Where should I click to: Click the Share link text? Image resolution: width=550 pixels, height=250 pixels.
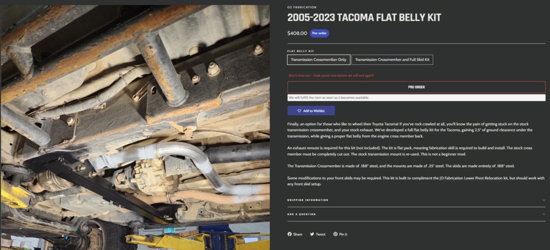[298, 234]
